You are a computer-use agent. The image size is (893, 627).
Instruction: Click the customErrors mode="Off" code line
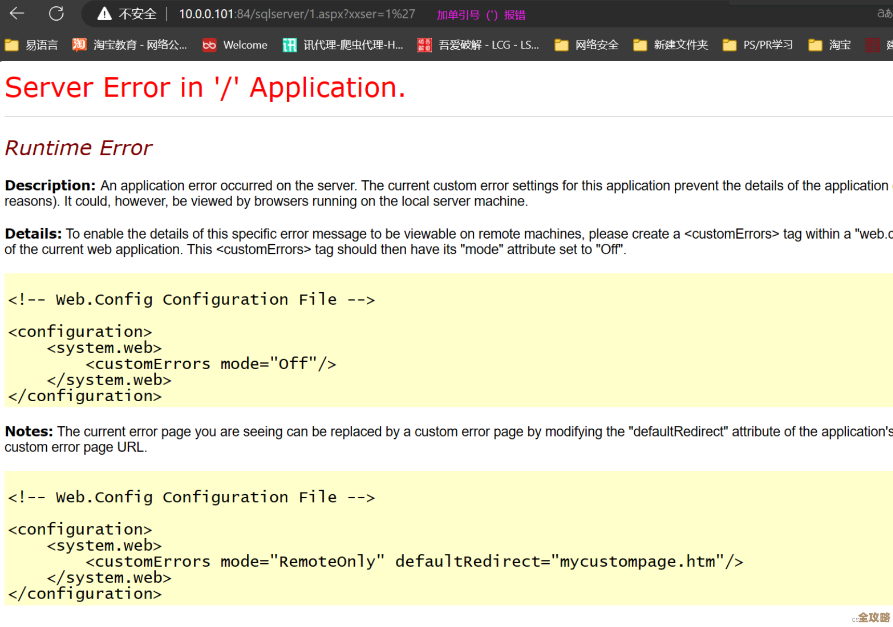211,363
